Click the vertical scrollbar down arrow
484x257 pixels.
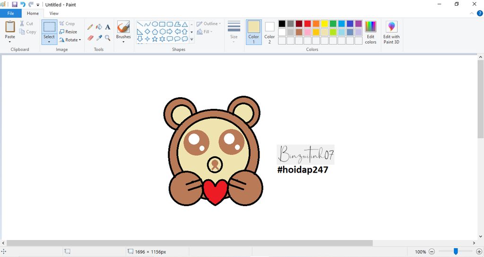pos(481,236)
